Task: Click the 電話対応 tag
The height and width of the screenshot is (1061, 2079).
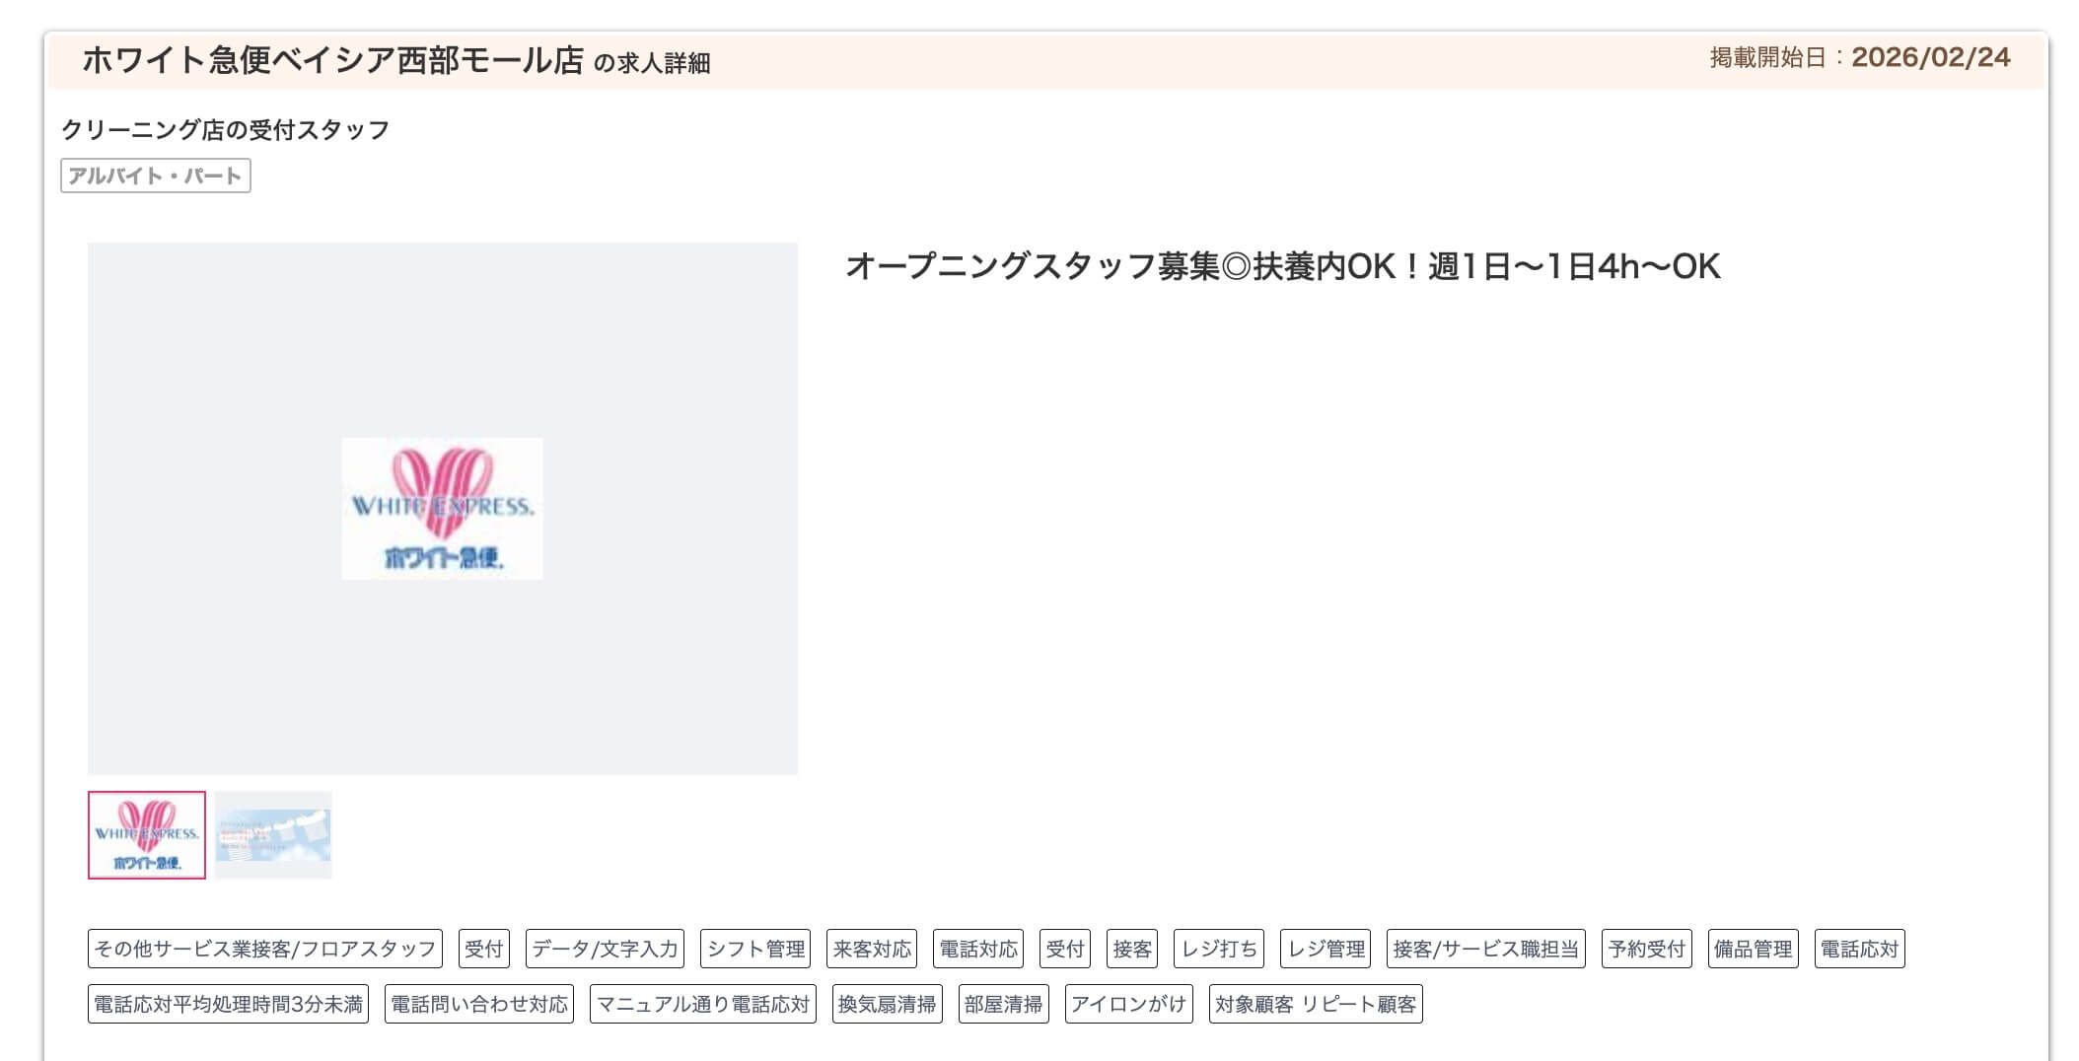Action: (x=978, y=949)
